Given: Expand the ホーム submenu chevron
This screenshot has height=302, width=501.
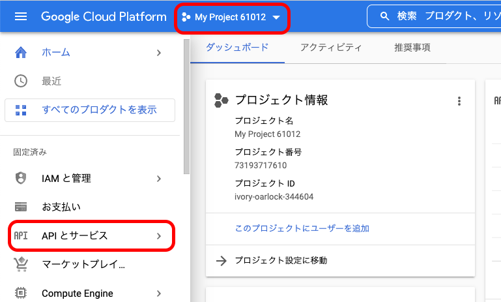Looking at the screenshot, I should tap(159, 52).
